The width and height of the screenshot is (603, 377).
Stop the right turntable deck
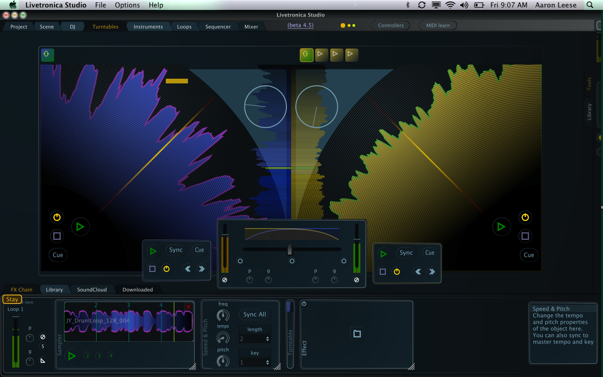525,236
